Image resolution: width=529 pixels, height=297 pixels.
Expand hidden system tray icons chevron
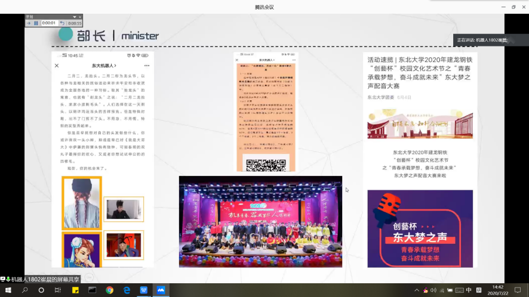[416, 290]
